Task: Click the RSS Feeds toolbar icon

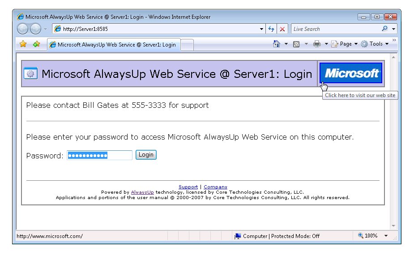Action: [x=296, y=44]
